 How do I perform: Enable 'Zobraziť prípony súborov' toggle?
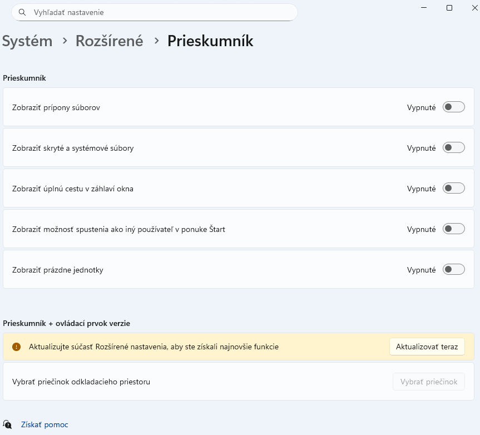453,107
